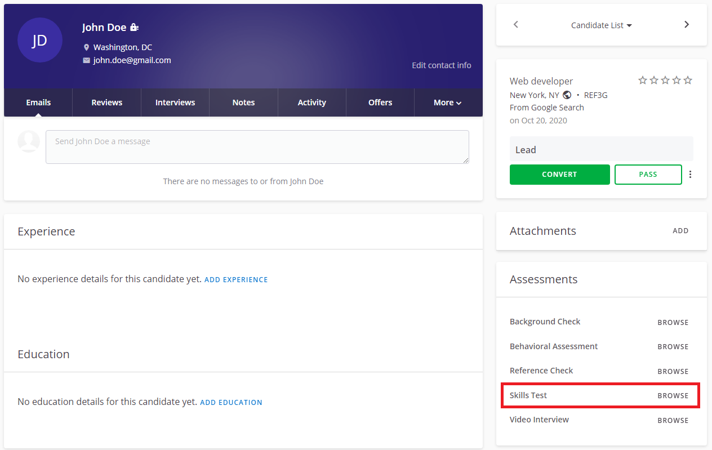Click the sender avatar placeholder in message area

29,141
